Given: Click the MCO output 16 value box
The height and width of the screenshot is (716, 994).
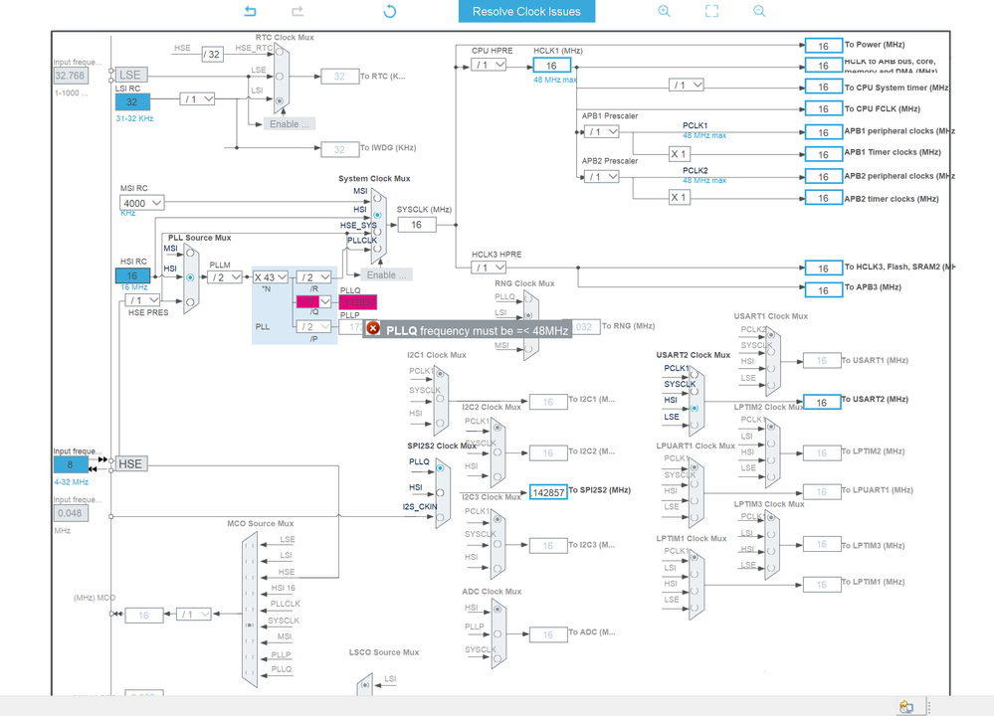Looking at the screenshot, I should pyautogui.click(x=144, y=616).
